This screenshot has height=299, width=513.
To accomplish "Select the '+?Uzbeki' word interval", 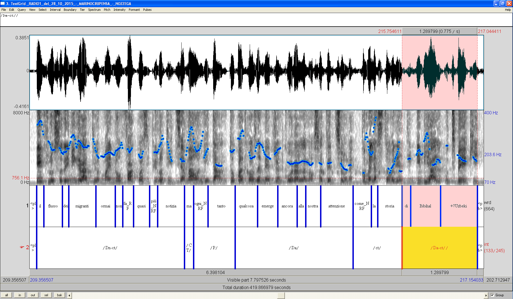I will 458,206.
